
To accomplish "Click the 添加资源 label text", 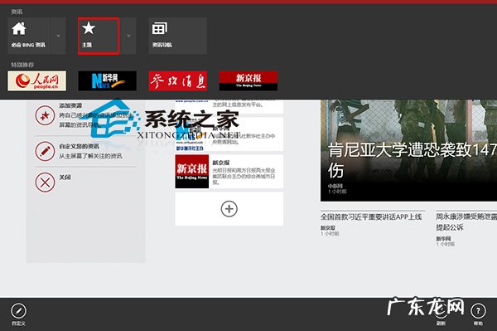I will (x=70, y=105).
